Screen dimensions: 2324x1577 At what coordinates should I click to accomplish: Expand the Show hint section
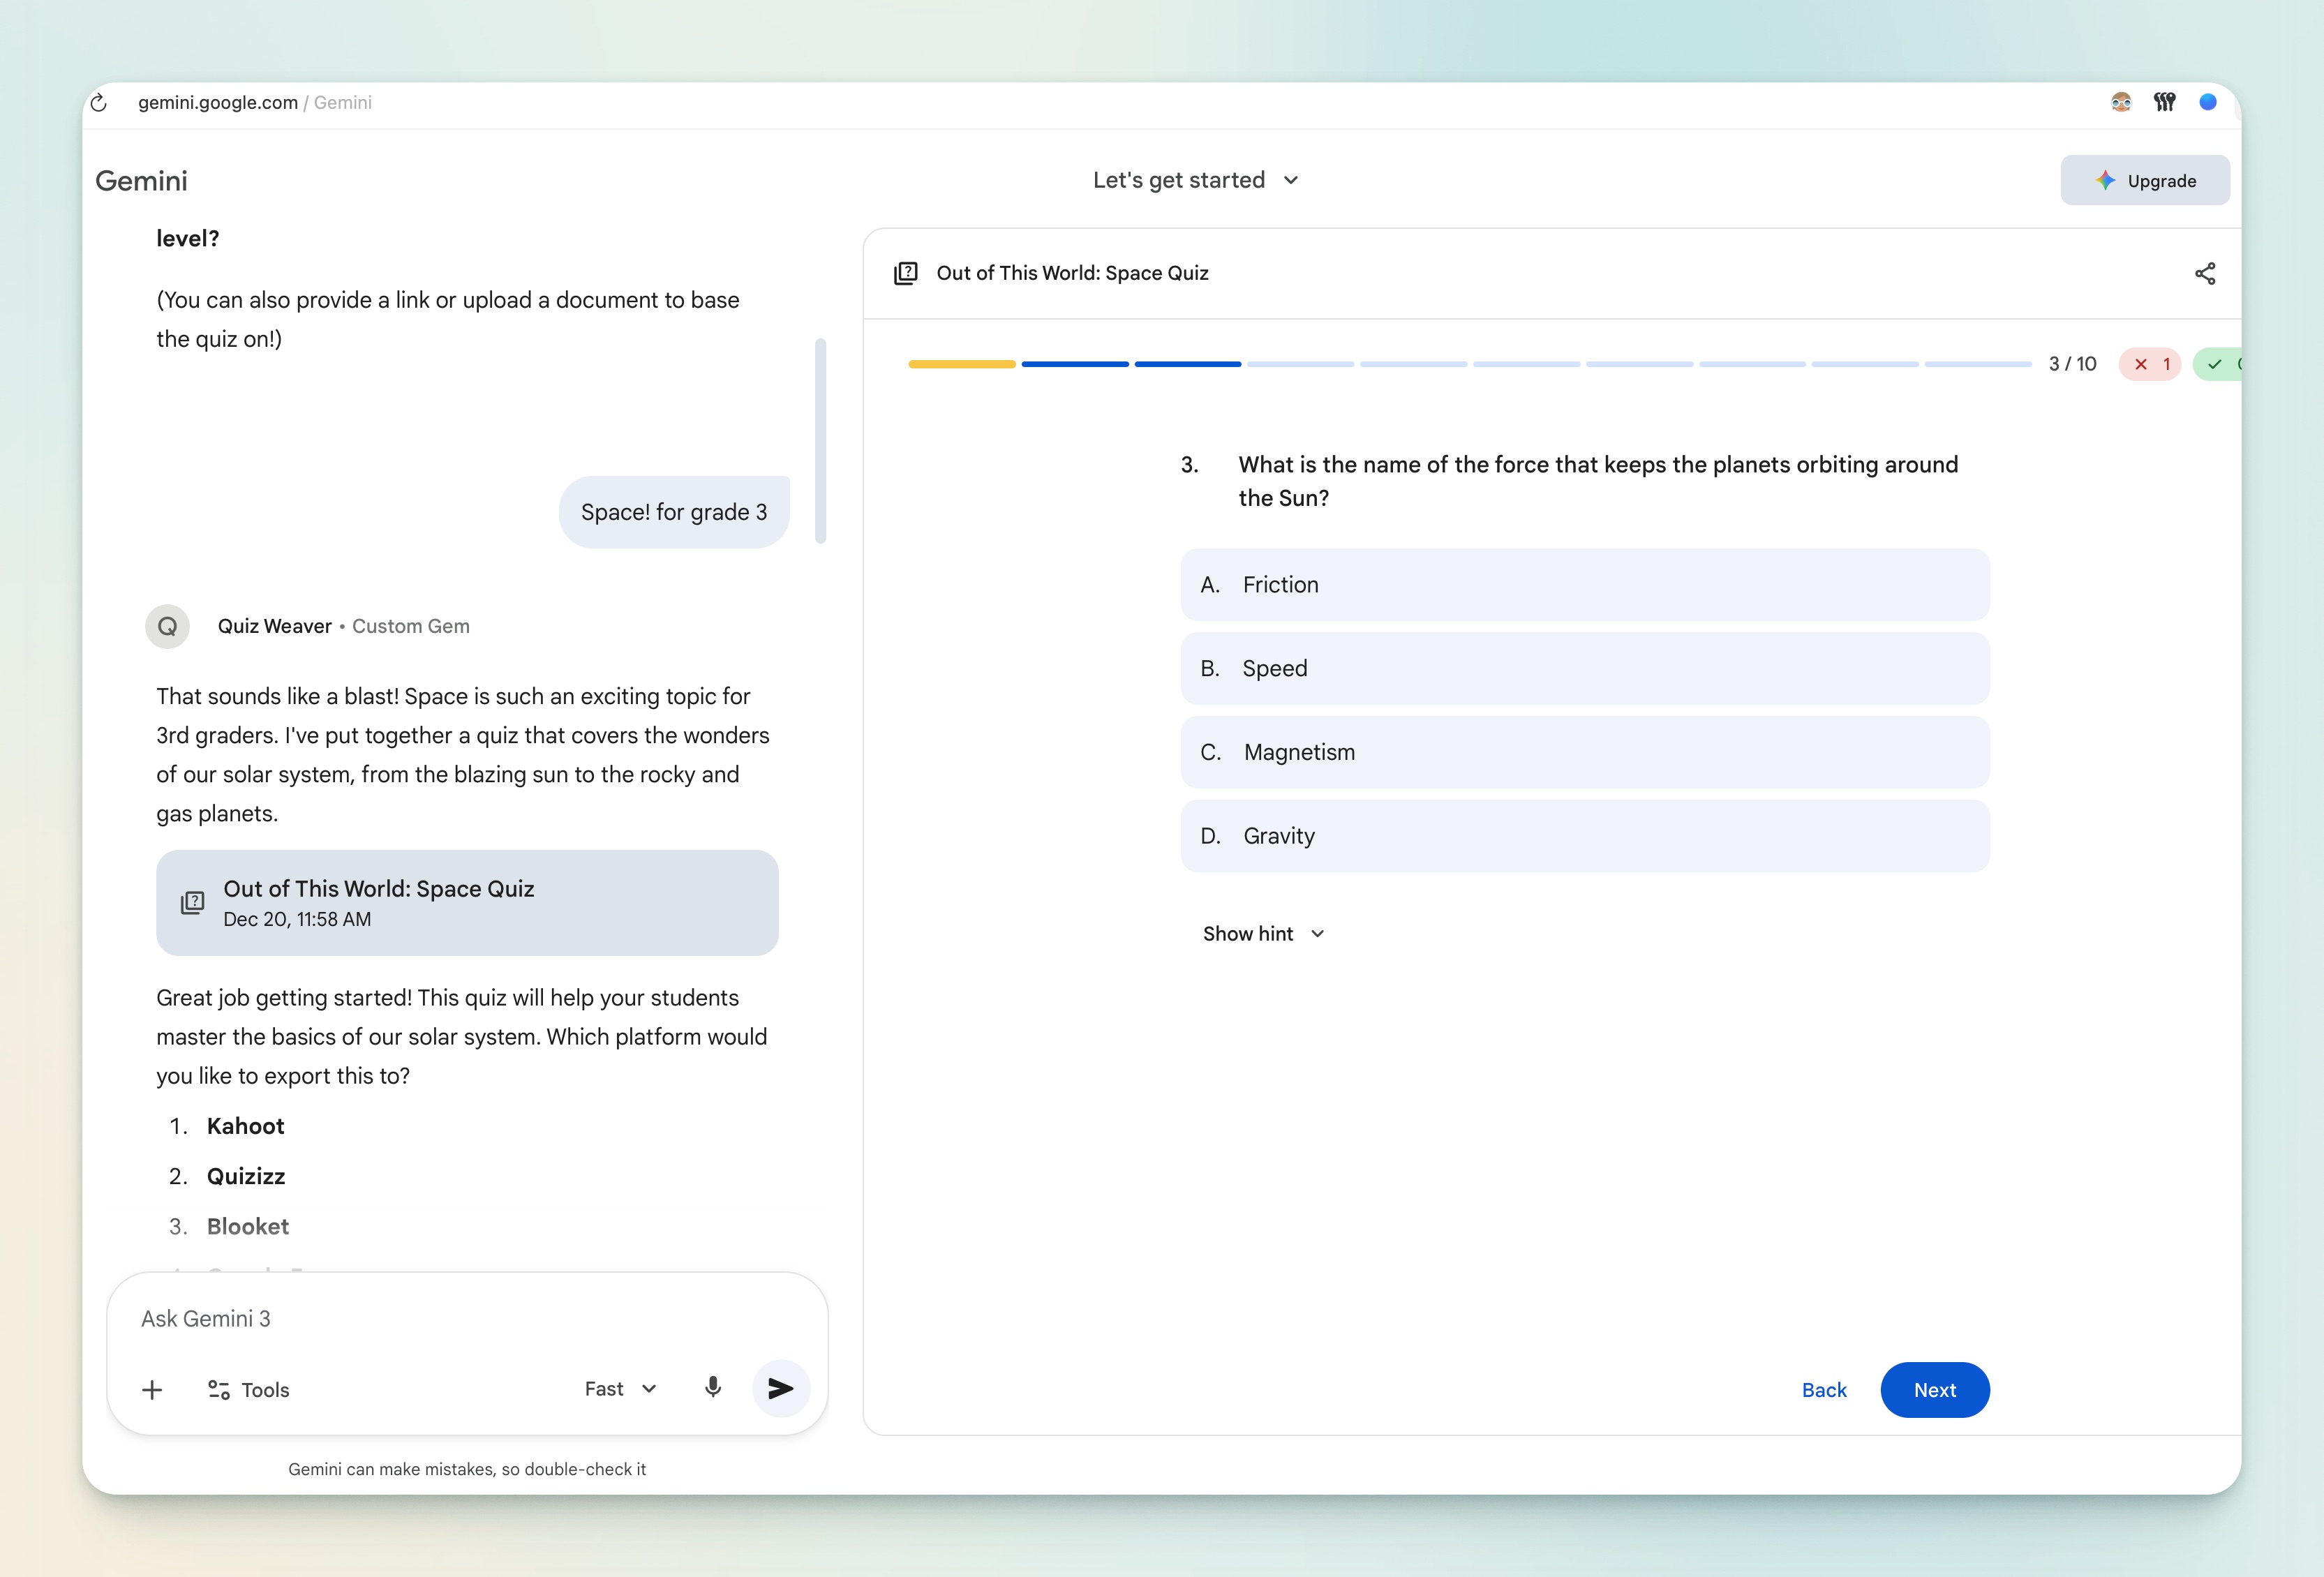1263,933
